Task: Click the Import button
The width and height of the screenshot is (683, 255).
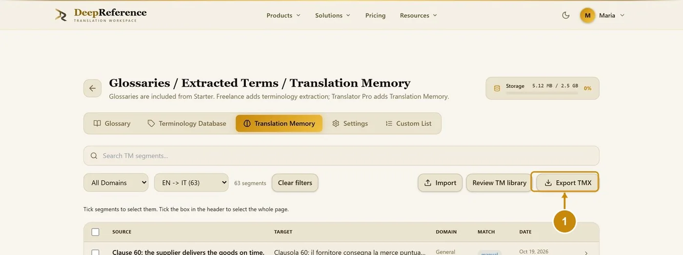Action: pos(440,183)
